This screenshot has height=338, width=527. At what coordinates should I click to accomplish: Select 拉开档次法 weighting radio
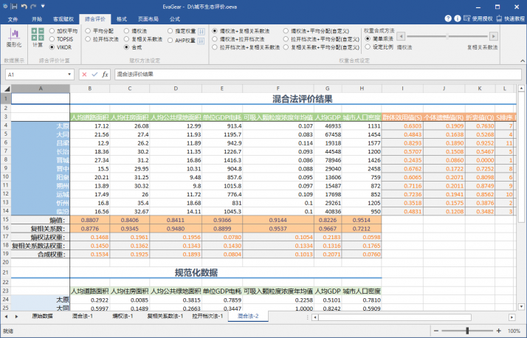[x=102, y=39]
